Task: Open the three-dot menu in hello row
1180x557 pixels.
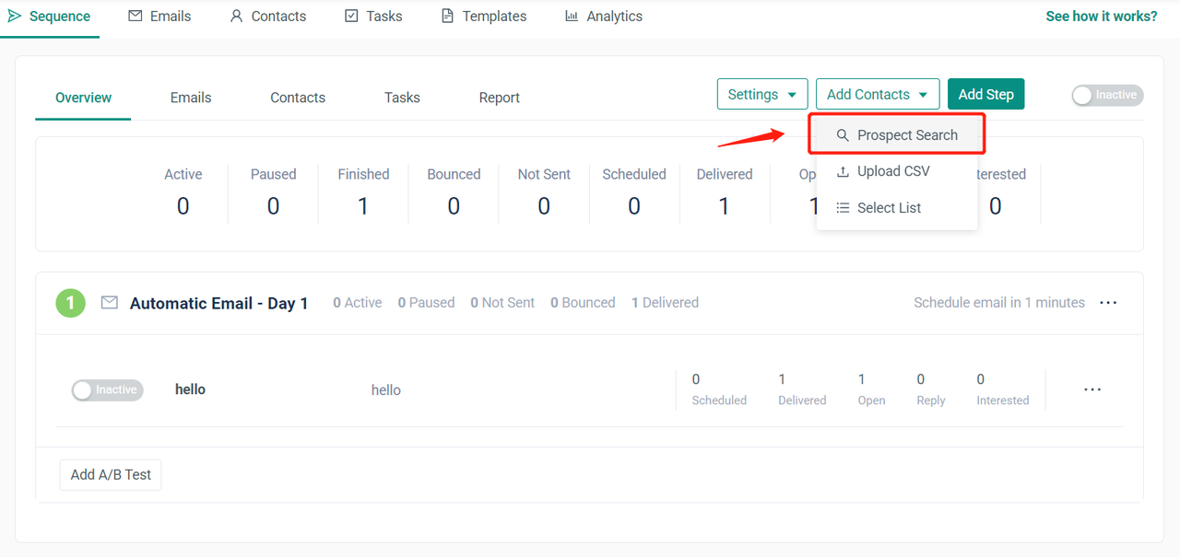Action: tap(1092, 390)
